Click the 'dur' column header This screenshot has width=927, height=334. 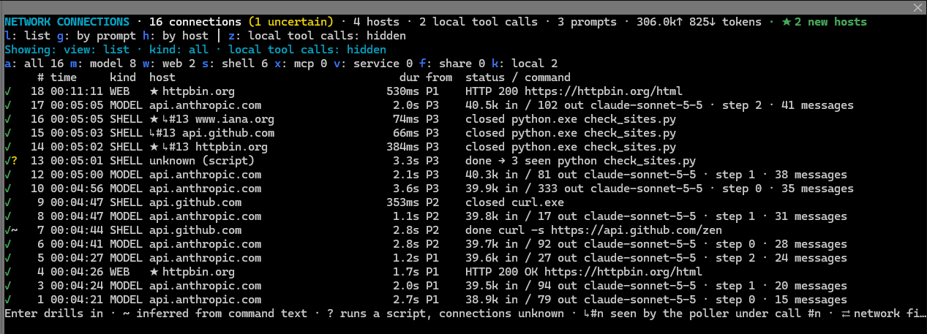pos(409,77)
